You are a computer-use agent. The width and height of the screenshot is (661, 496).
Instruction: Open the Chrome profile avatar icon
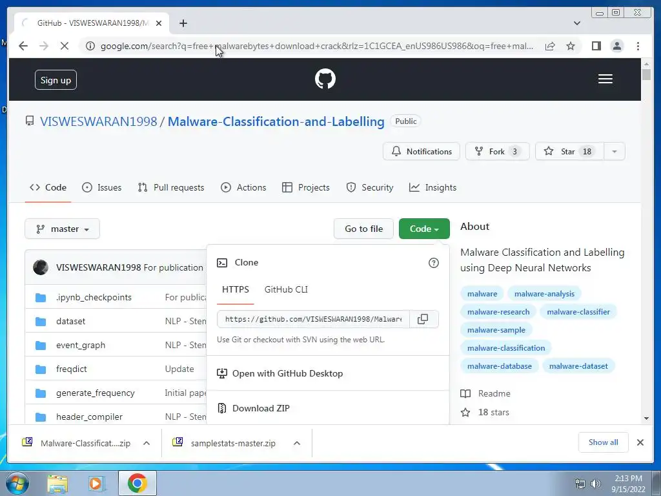point(616,46)
